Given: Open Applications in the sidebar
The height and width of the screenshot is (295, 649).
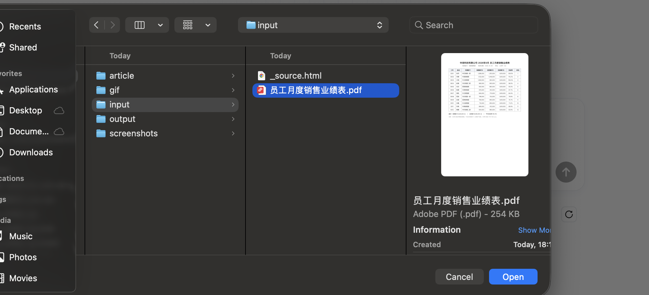Looking at the screenshot, I should point(33,89).
